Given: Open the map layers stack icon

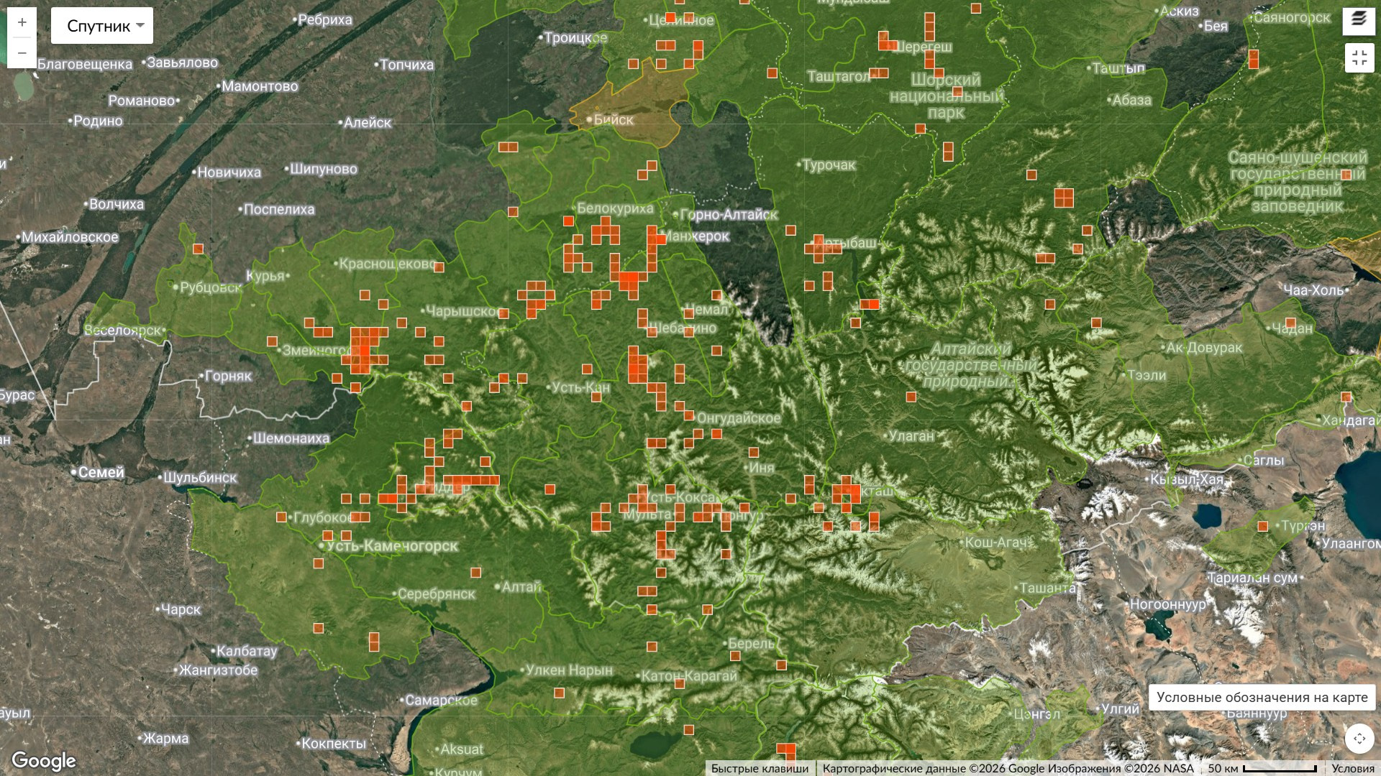Looking at the screenshot, I should click(1359, 20).
